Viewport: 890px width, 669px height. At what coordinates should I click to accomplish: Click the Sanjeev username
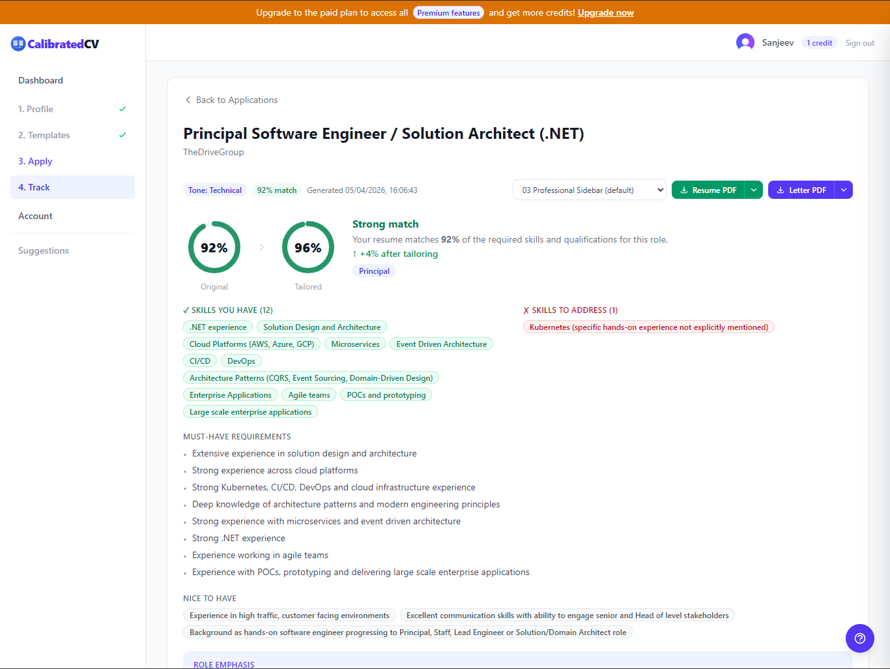click(778, 42)
